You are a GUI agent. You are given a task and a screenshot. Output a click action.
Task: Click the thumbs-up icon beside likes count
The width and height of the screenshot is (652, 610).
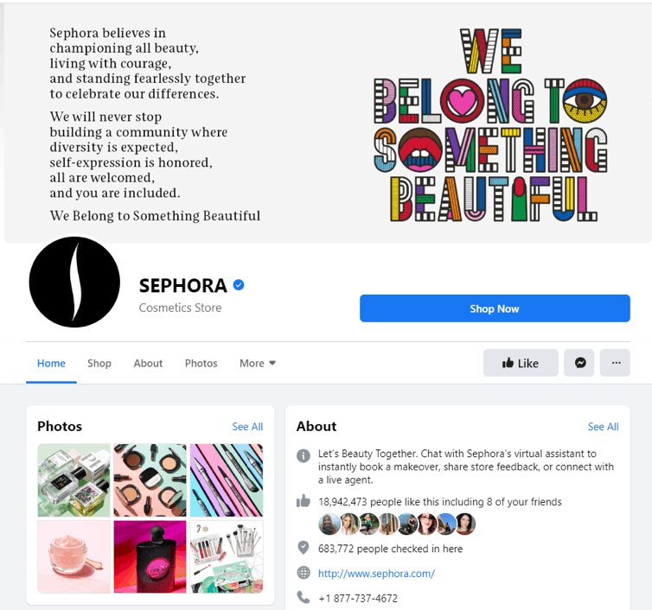click(x=304, y=501)
